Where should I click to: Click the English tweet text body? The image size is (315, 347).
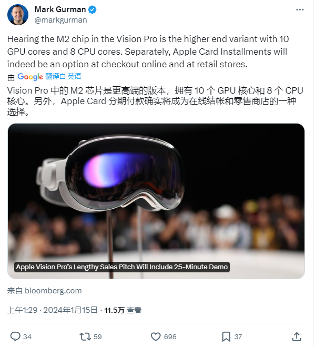pos(148,52)
